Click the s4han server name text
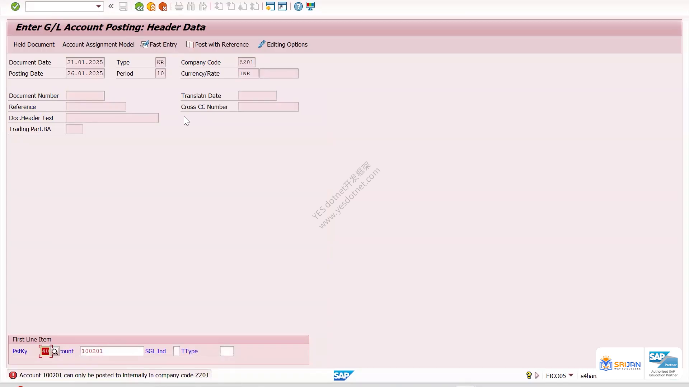689x387 pixels. coord(589,376)
